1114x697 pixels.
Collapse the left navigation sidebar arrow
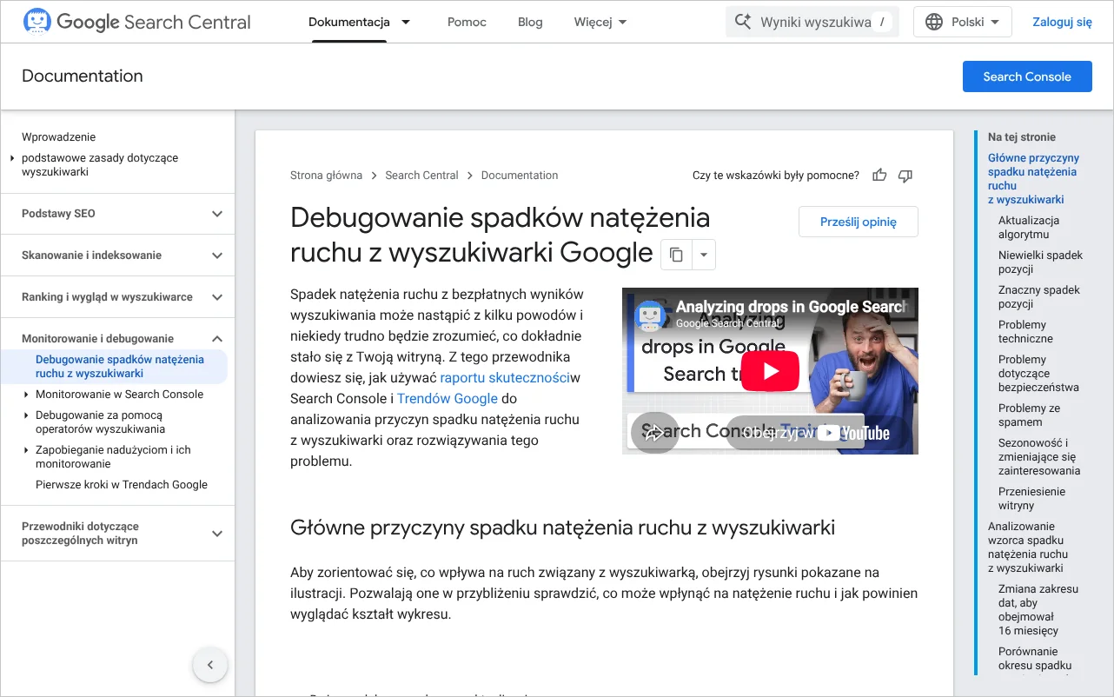pos(209,666)
